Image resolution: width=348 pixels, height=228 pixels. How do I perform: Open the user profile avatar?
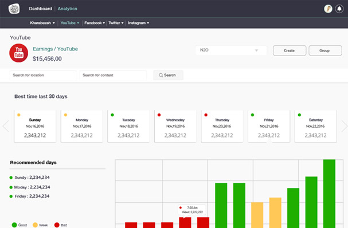pyautogui.click(x=328, y=9)
